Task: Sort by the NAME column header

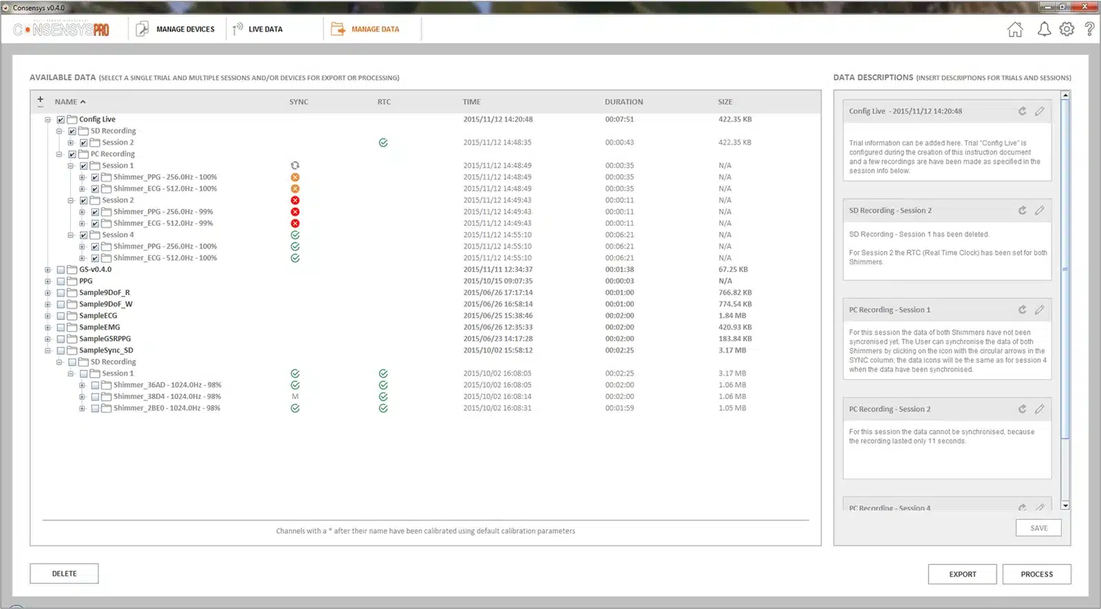Action: (70, 102)
